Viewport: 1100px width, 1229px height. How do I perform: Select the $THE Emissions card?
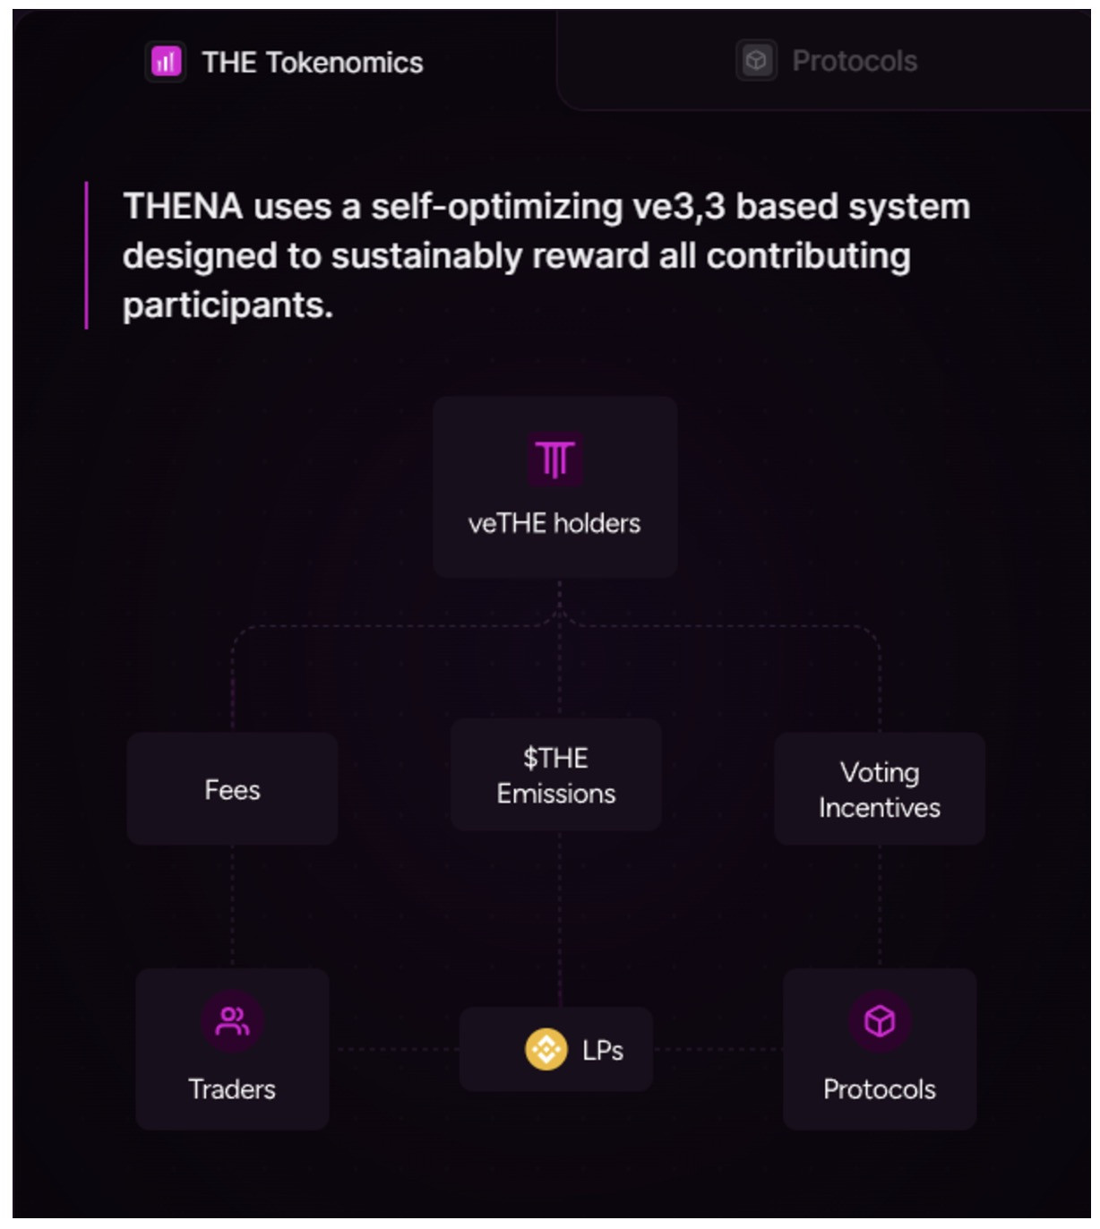click(x=554, y=774)
